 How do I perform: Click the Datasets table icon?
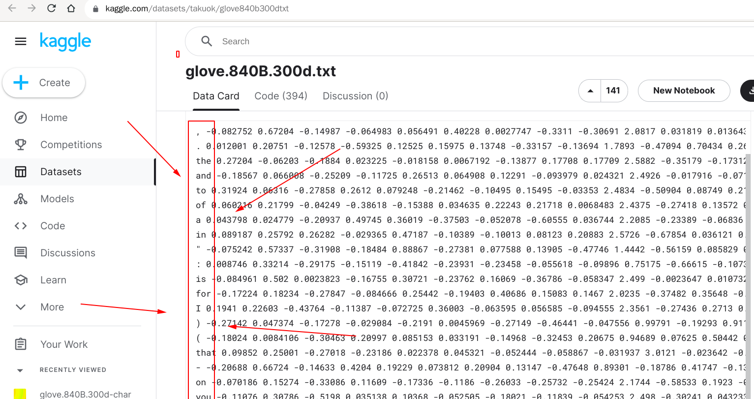click(x=21, y=172)
